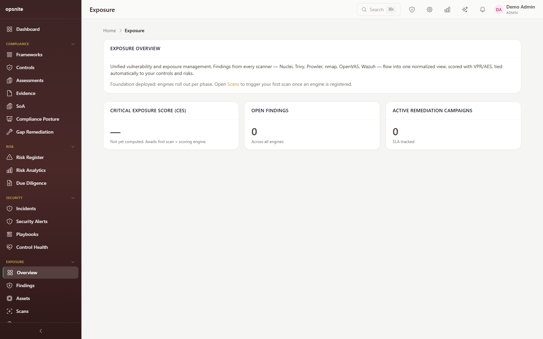This screenshot has width=543, height=339.
Task: Open the Dashboard grid icon
Action: 10,29
